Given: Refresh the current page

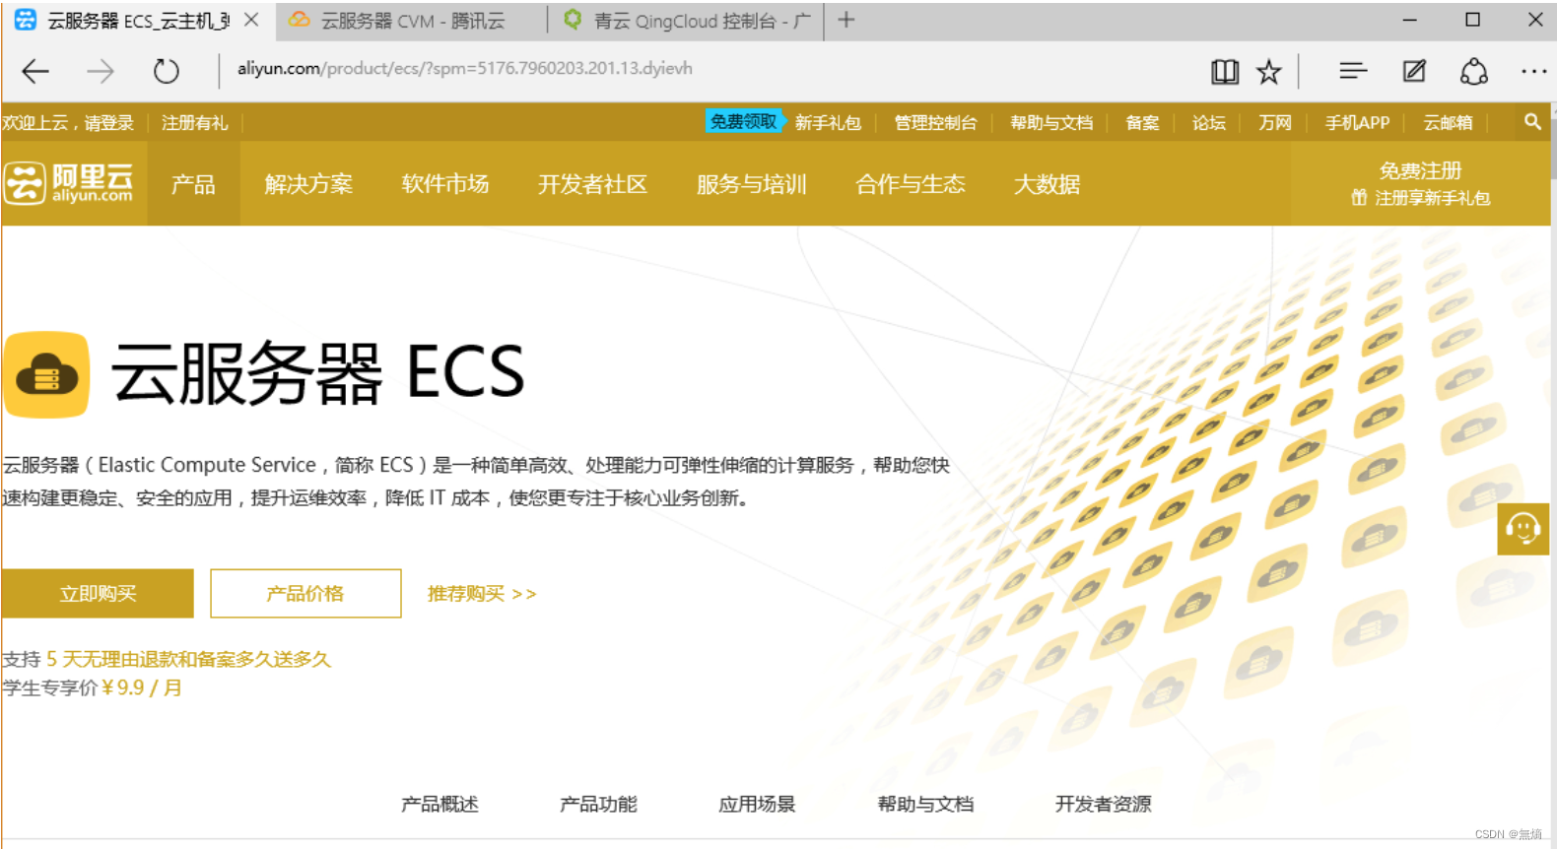Looking at the screenshot, I should pos(167,71).
